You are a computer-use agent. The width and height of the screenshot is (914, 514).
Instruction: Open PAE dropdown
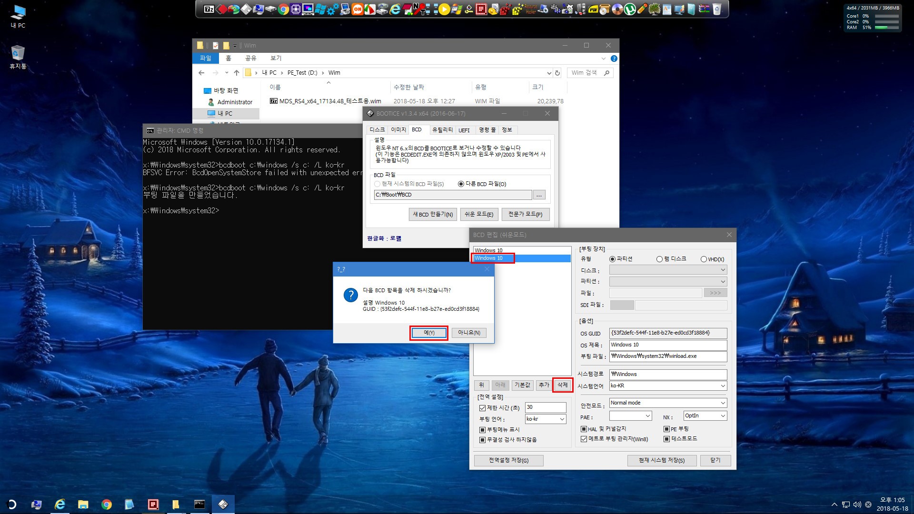coord(630,415)
